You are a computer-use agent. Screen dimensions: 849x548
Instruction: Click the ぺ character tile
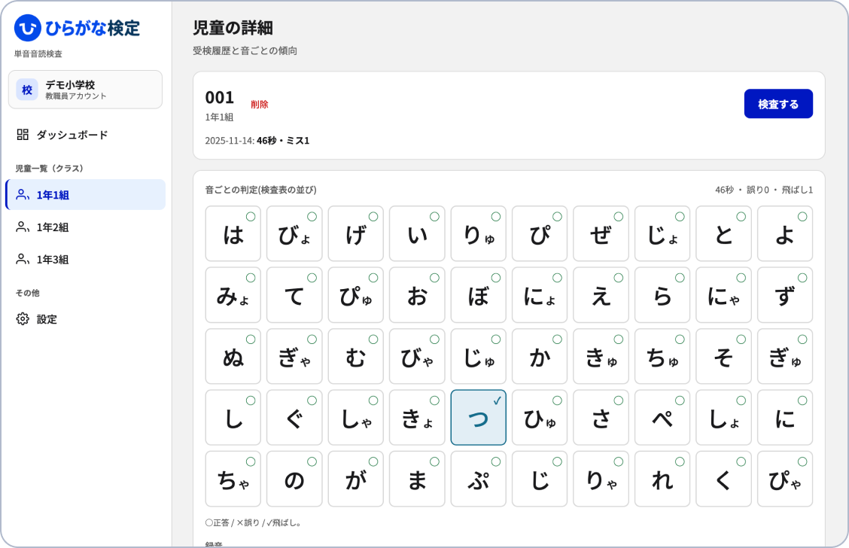662,418
